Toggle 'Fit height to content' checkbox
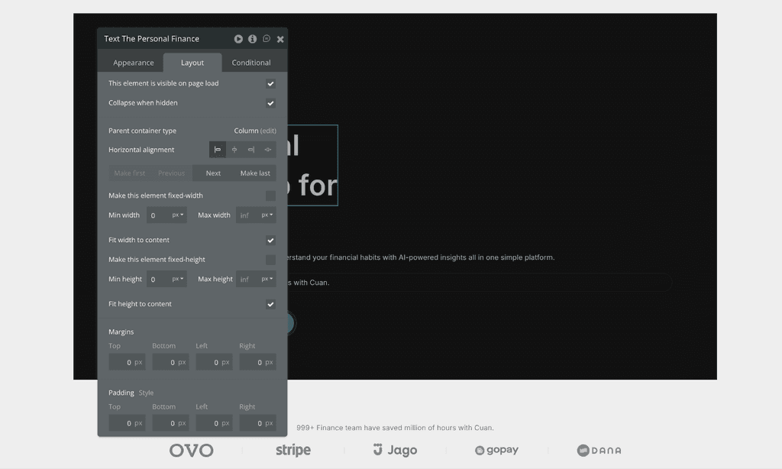This screenshot has width=782, height=469. (271, 304)
